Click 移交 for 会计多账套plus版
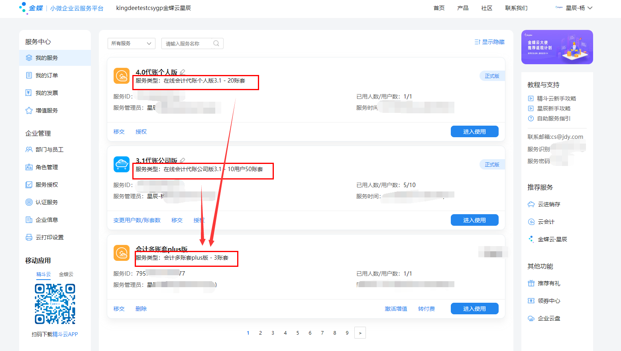 119,309
